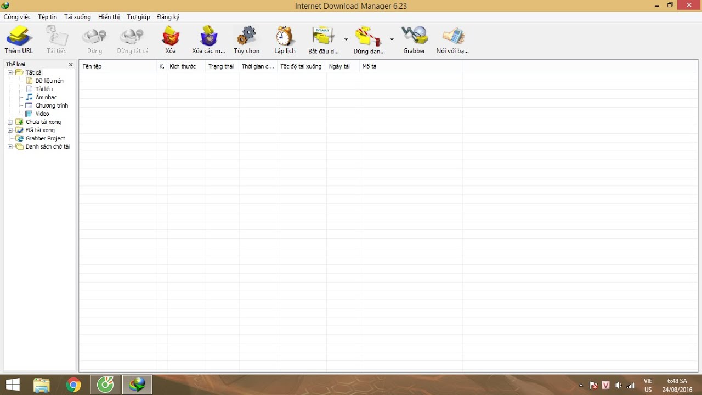Open the Trợ giúp menu
Screen dimensions: 702x395
pos(138,17)
